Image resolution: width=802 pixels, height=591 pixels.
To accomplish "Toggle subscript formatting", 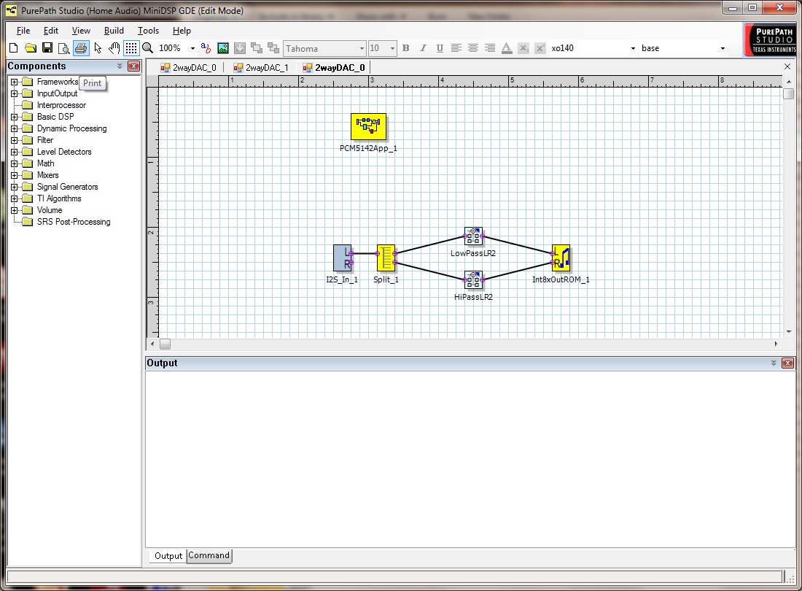I will tap(523, 48).
